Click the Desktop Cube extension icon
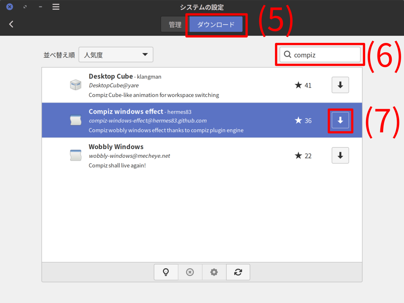 (76, 85)
